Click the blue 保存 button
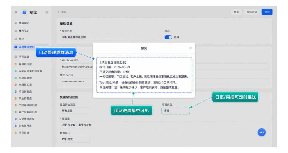The image size is (288, 153). [267, 12]
